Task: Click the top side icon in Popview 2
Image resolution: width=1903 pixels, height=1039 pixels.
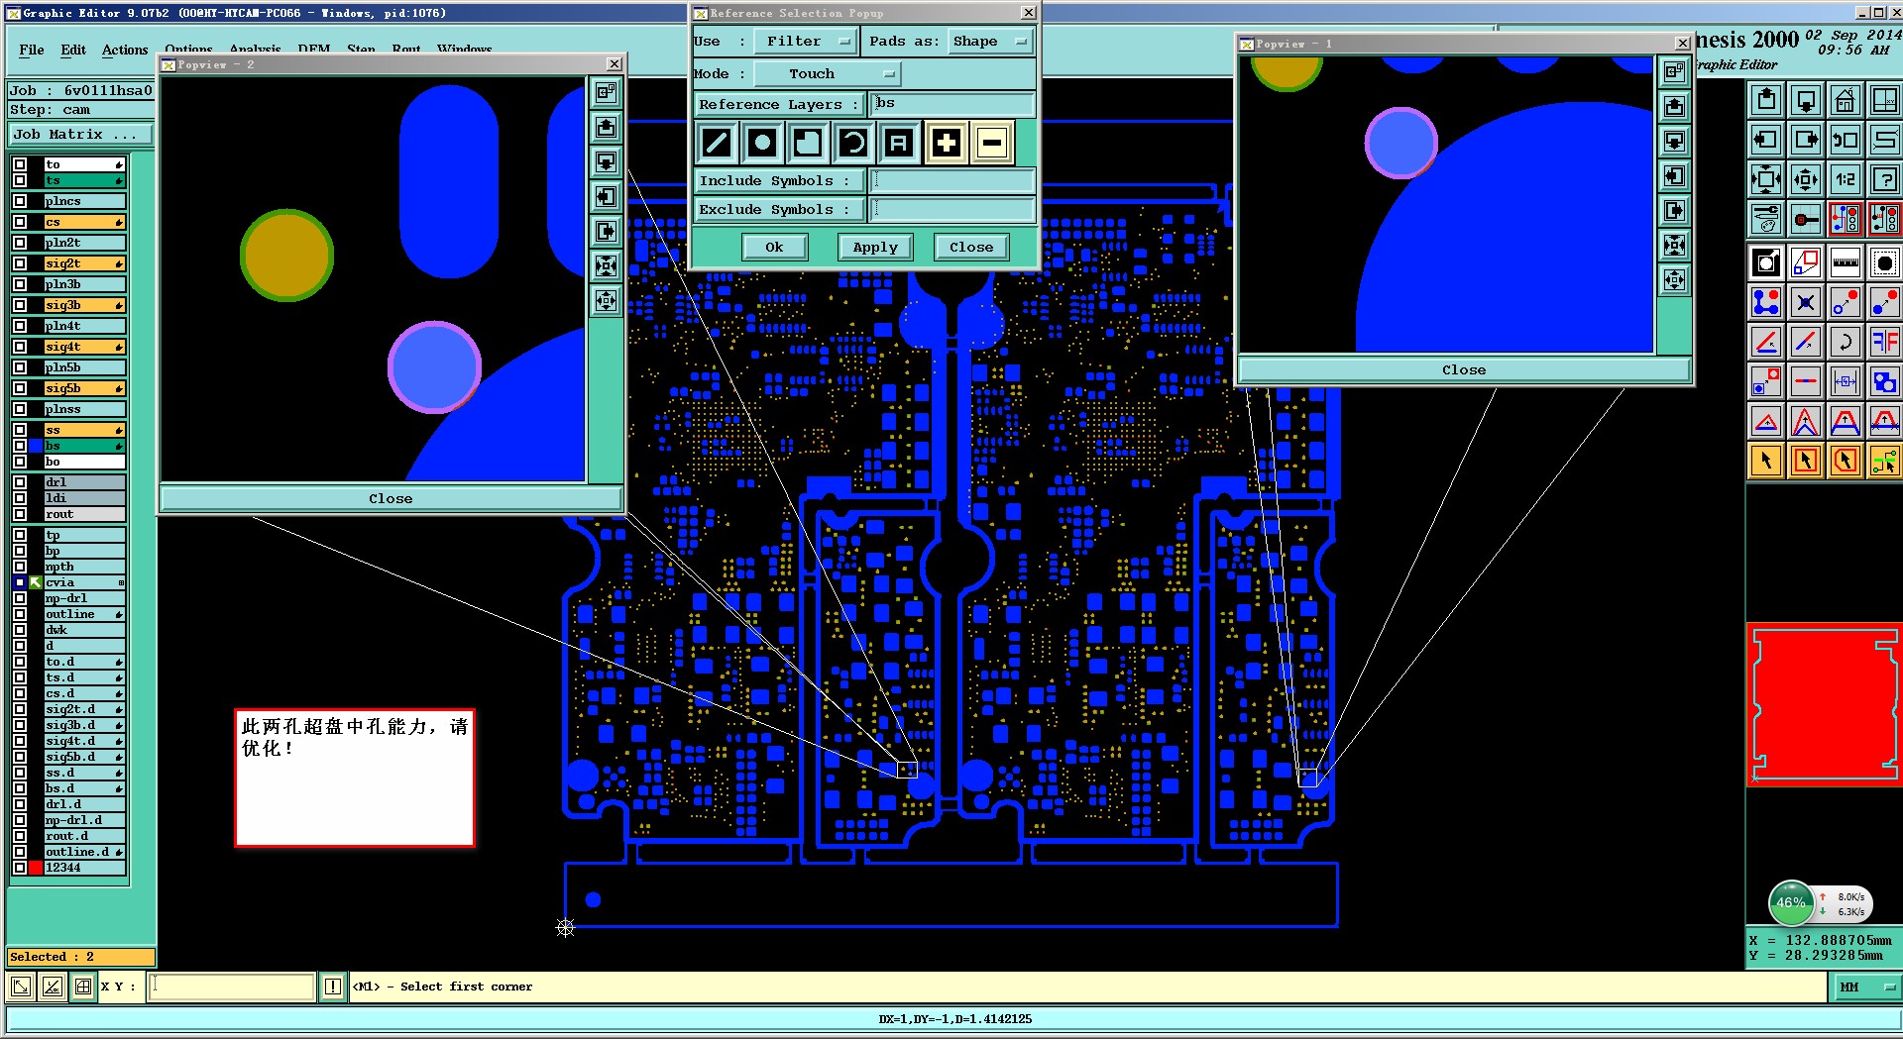Action: coord(607,92)
